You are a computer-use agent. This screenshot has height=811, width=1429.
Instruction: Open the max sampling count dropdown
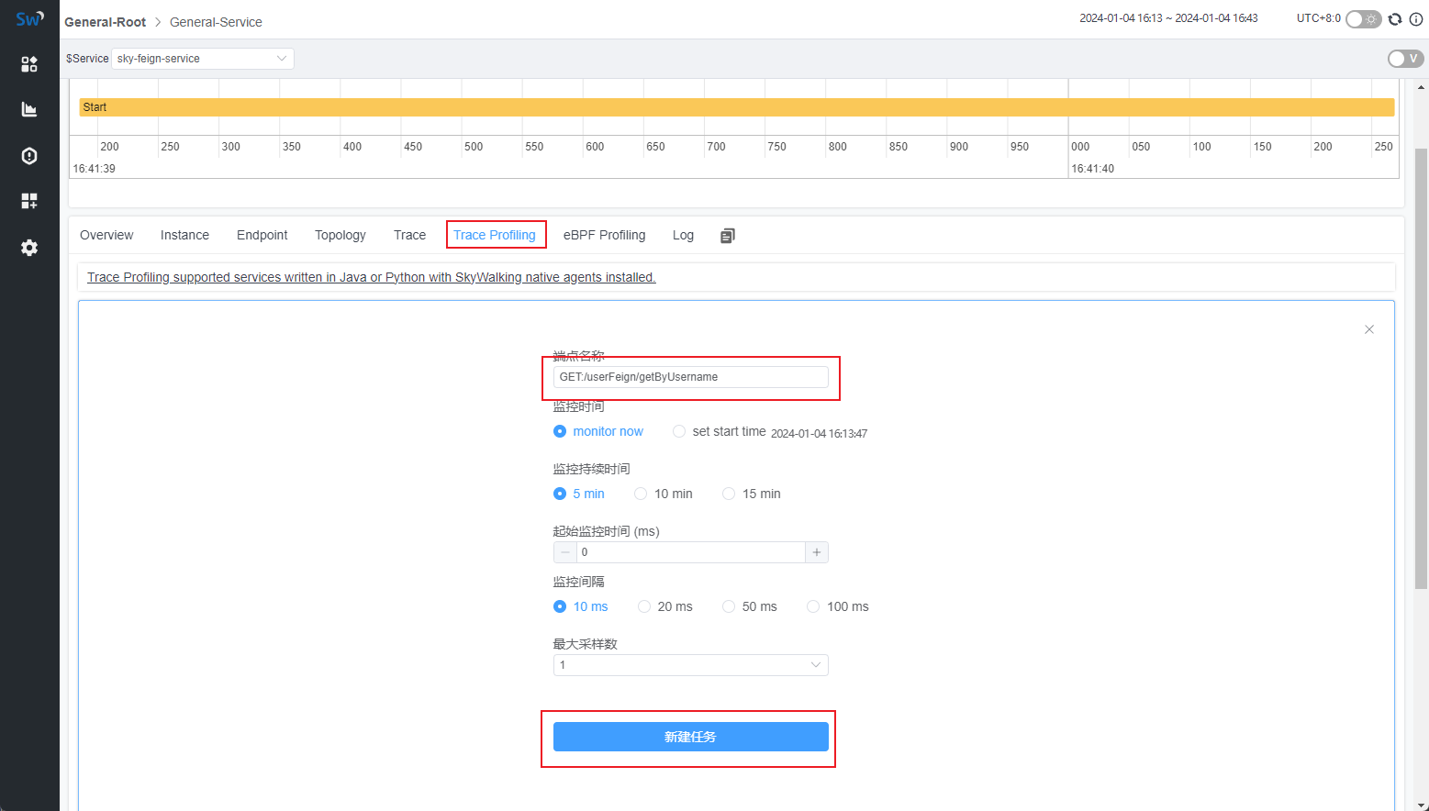[x=690, y=665]
